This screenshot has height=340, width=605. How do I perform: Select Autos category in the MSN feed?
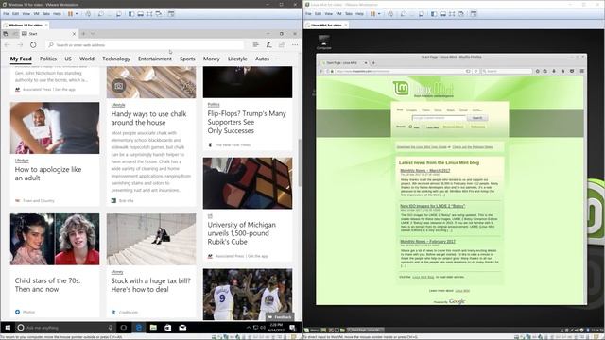point(262,59)
